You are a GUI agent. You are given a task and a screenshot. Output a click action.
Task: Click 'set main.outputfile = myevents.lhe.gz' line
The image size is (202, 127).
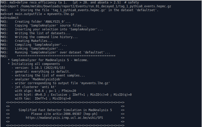(37, 14)
